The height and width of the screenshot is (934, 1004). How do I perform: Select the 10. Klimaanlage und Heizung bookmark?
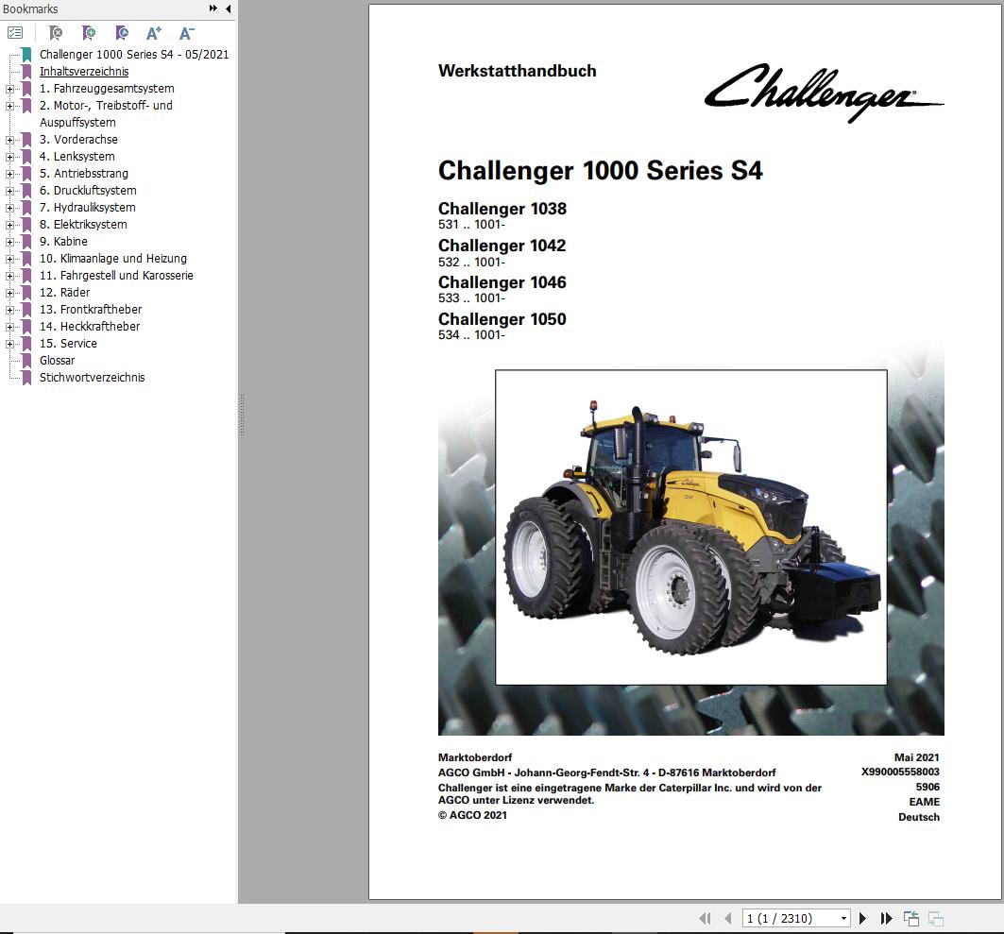(x=113, y=259)
